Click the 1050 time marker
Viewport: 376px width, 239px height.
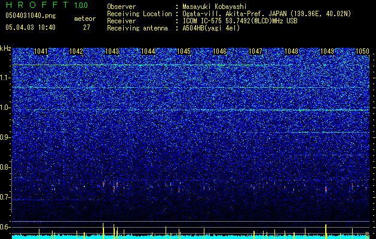363,51
